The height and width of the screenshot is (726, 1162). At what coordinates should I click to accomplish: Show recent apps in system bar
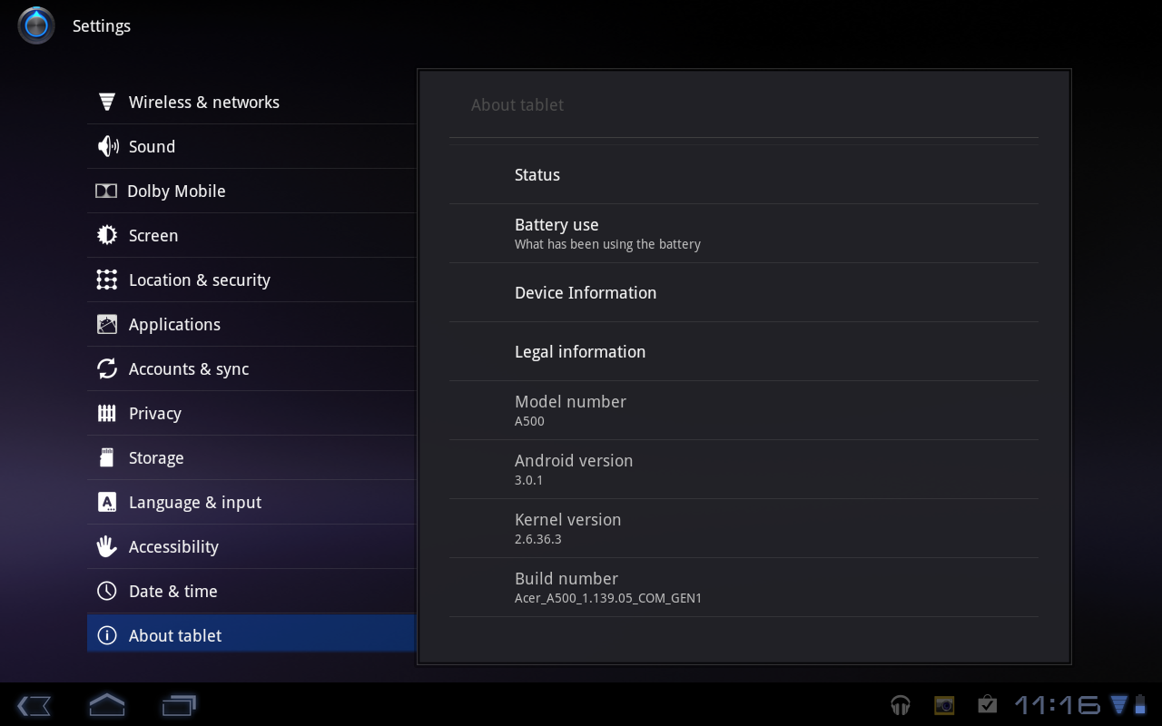pyautogui.click(x=179, y=705)
